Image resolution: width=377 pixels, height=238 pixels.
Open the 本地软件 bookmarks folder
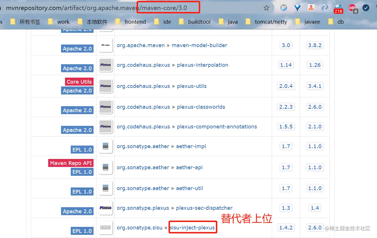click(92, 22)
